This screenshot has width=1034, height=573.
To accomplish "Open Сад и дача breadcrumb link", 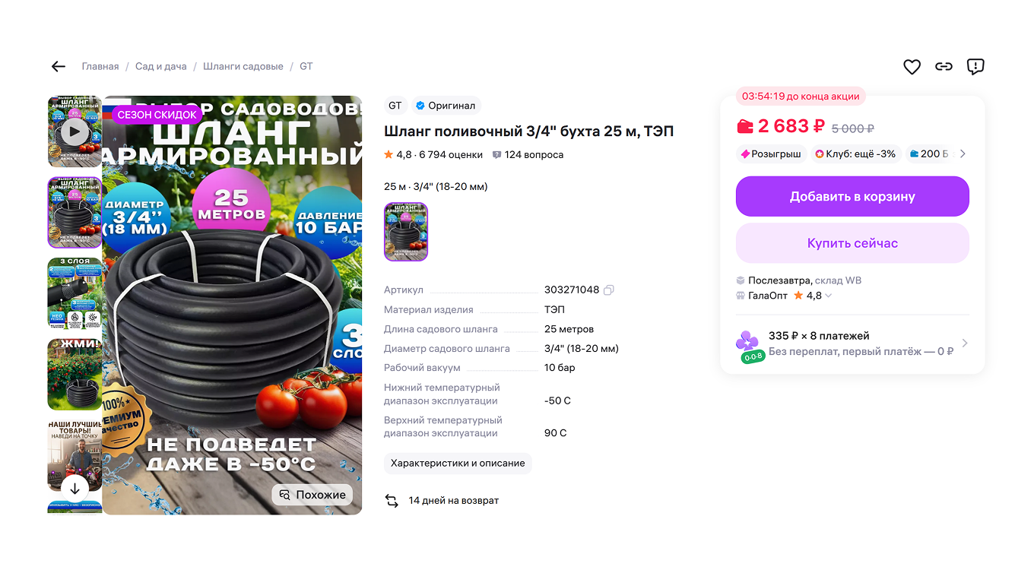I will 160,66.
